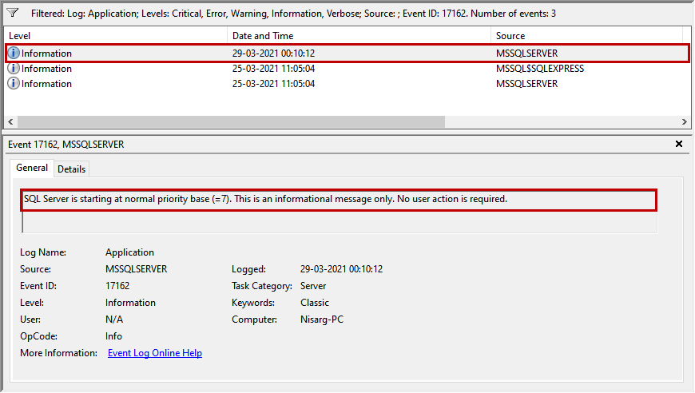Select the MSSQL$SQLEXPRESS event row
The image size is (695, 393).
(320, 69)
